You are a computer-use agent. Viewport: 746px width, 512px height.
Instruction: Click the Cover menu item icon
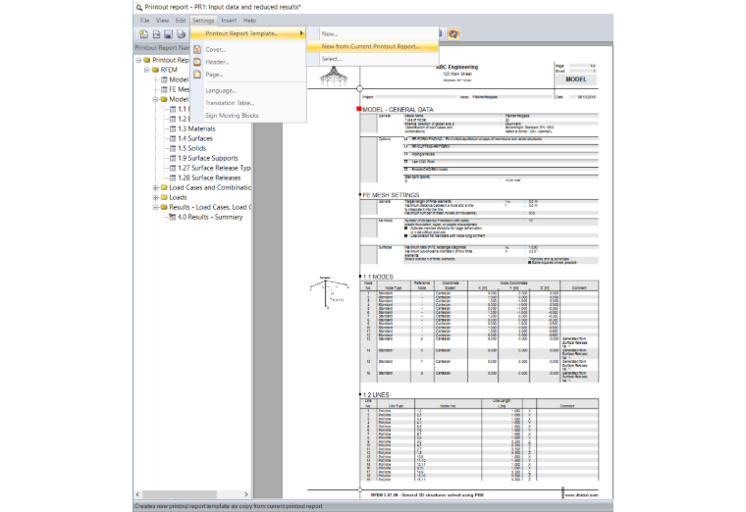coord(197,49)
